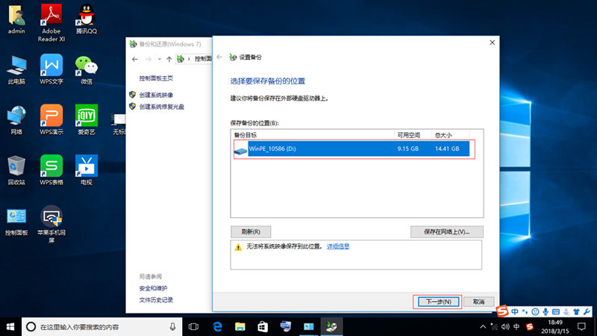Launch WPS文字 desktop shortcut
Screen dimensions: 597x336
coord(51,69)
